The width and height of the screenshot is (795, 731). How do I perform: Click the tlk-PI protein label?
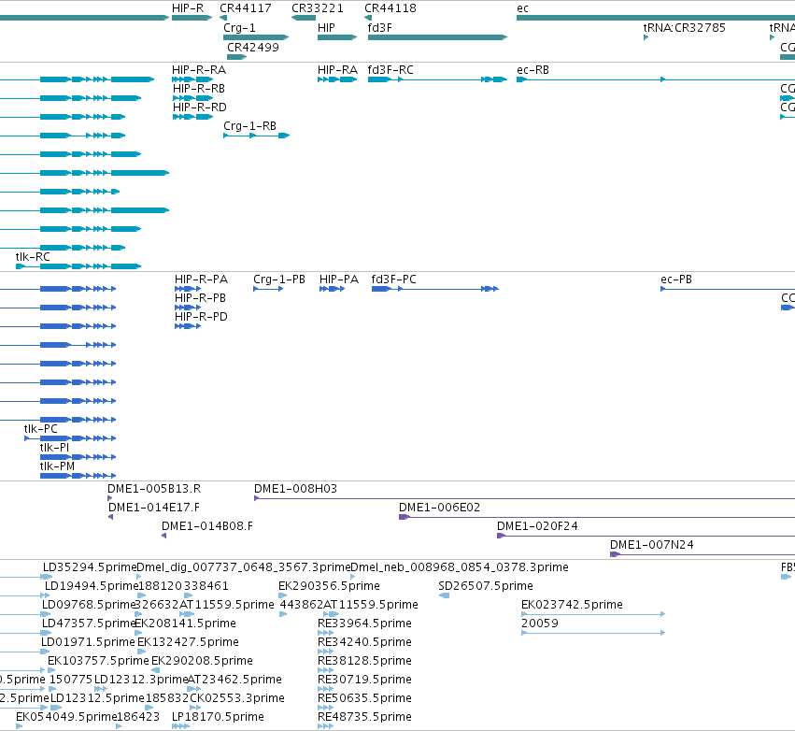tap(55, 448)
